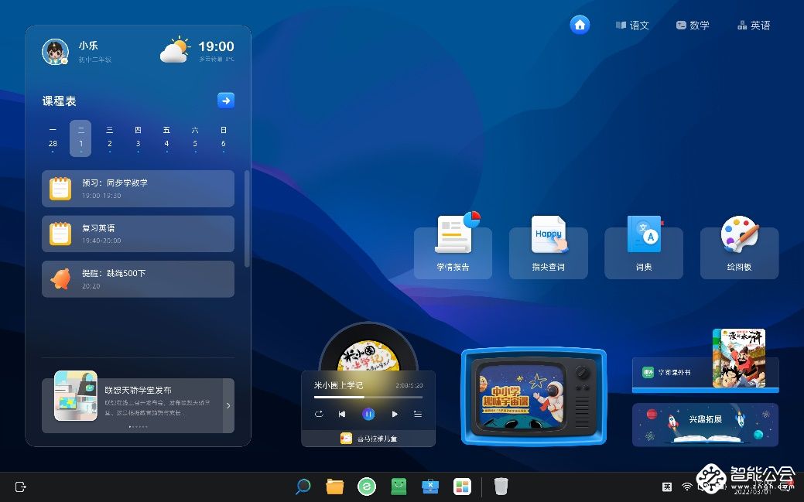Open the music player playlist
Screen dimensions: 804x502
tap(418, 414)
